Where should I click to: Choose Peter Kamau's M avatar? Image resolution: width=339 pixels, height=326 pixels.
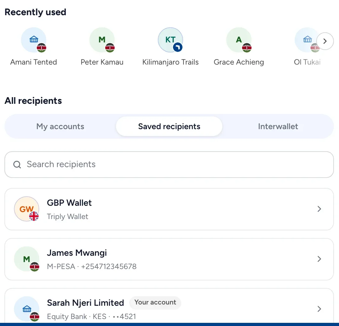click(102, 40)
